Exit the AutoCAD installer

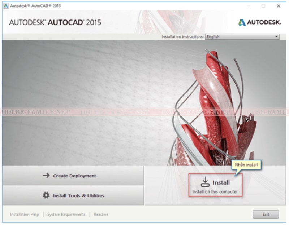(x=266, y=214)
